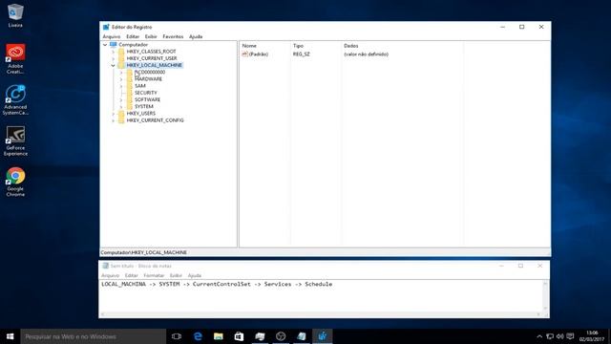Viewport: 611px width, 344px height.
Task: Select the SECURITY key
Action: [x=146, y=93]
